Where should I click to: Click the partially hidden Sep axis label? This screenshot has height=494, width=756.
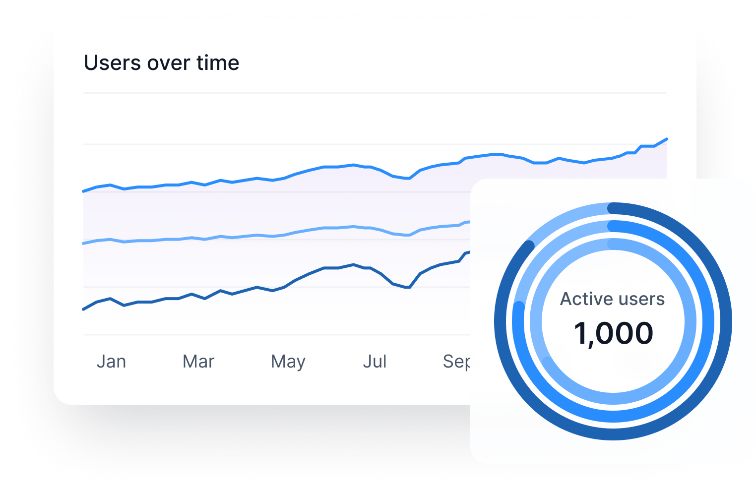(x=456, y=362)
